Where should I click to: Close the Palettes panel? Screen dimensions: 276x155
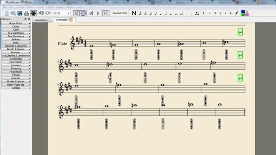tap(29, 19)
